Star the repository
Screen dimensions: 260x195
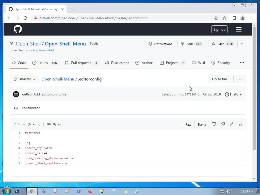click(x=223, y=44)
